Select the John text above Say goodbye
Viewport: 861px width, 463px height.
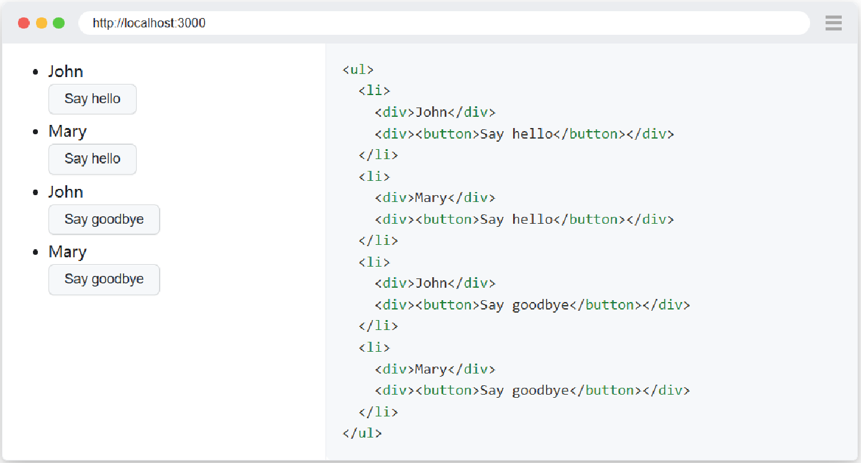[66, 192]
